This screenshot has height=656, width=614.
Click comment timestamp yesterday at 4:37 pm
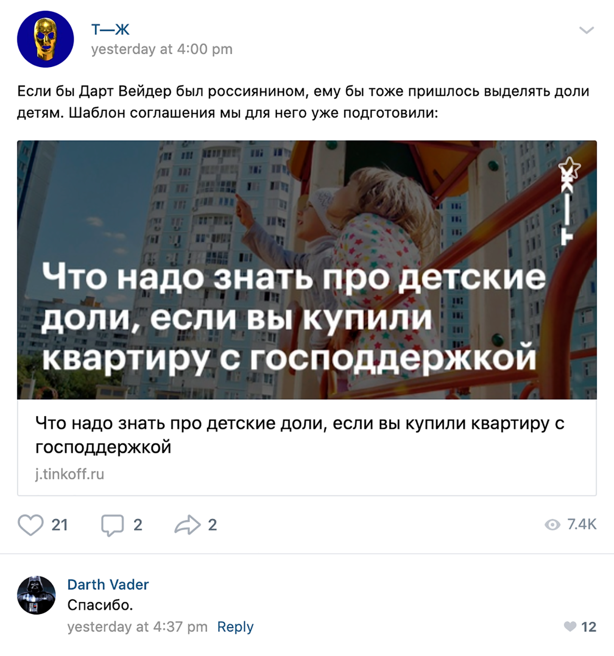(137, 627)
